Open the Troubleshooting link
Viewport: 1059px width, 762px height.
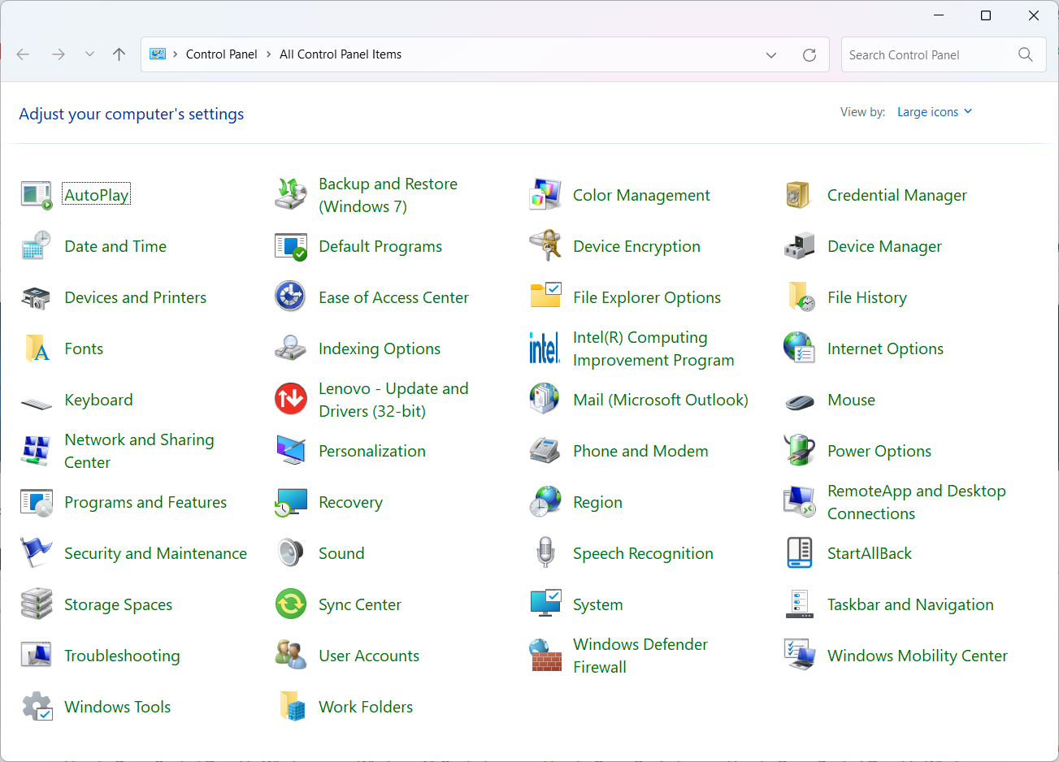122,656
